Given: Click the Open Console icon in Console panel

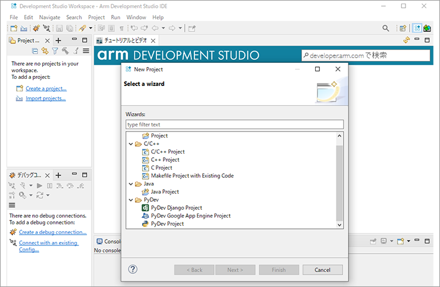Looking at the screenshot, I should (400, 241).
